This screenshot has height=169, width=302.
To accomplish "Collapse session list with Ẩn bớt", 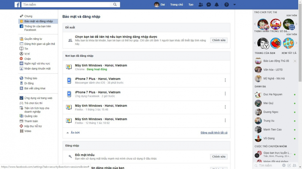I will pos(73,133).
